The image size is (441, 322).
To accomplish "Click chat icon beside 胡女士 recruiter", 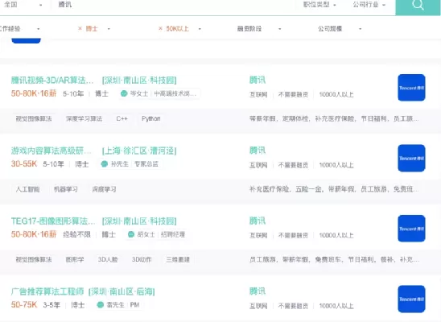I will [x=131, y=234].
